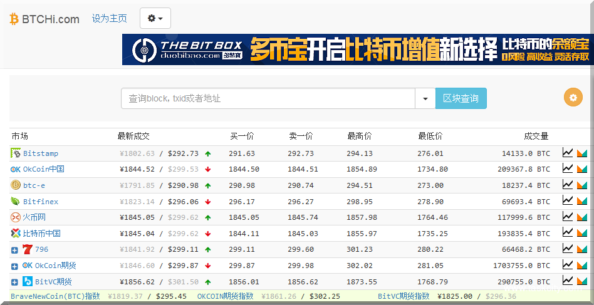Image resolution: width=594 pixels, height=305 pixels.
Task: Open the Bitstamp market link
Action: [41, 153]
